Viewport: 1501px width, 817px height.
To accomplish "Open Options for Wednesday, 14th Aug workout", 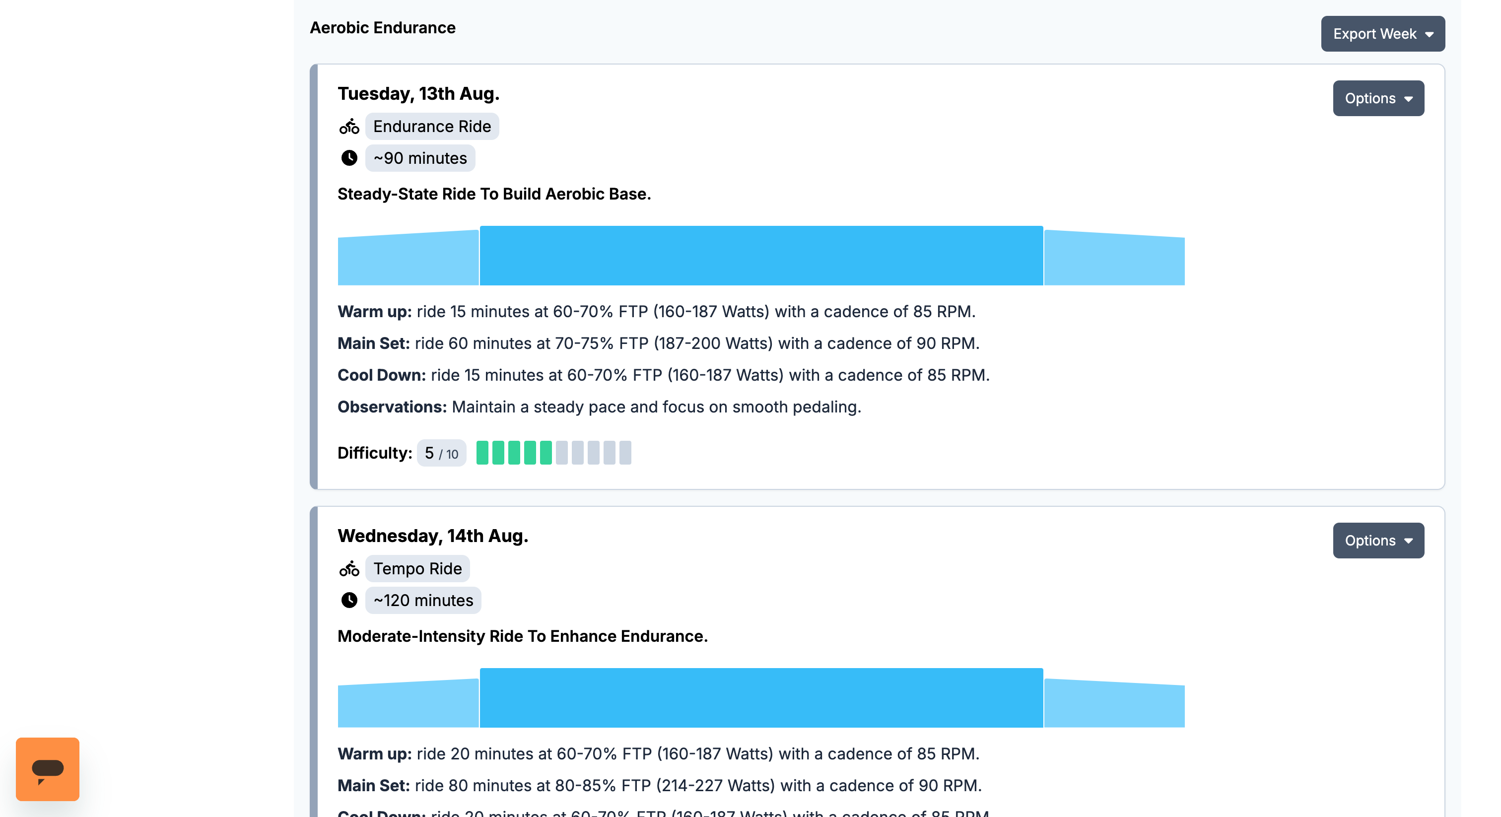I will (1378, 541).
